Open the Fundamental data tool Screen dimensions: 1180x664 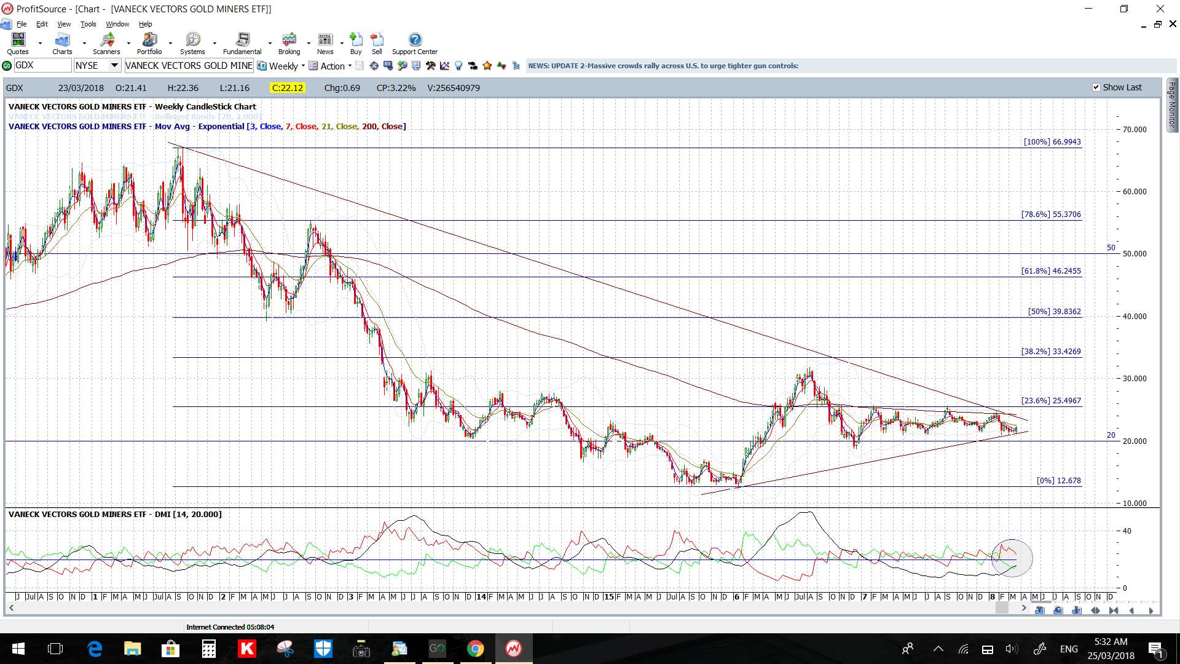[242, 44]
